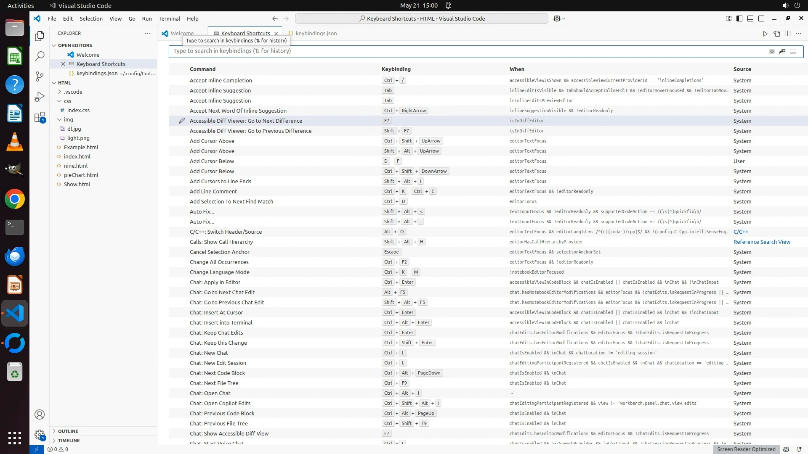Image resolution: width=808 pixels, height=454 pixels.
Task: Click the Reference Search View source link
Action: 761,242
